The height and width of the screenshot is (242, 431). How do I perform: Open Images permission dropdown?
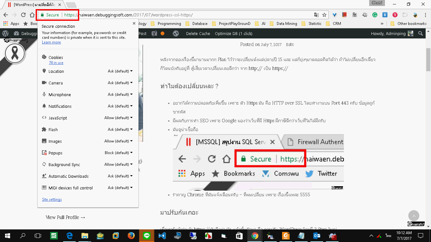119,141
